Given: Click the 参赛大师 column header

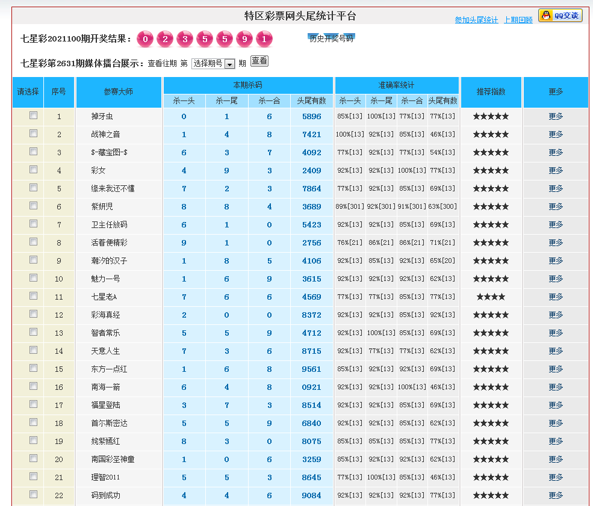Looking at the screenshot, I should (119, 92).
